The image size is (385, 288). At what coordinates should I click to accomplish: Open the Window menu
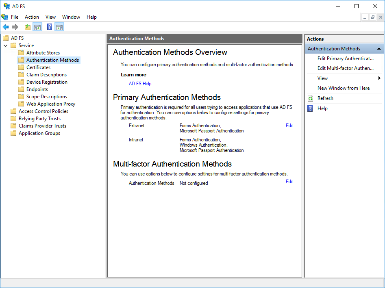[71, 17]
